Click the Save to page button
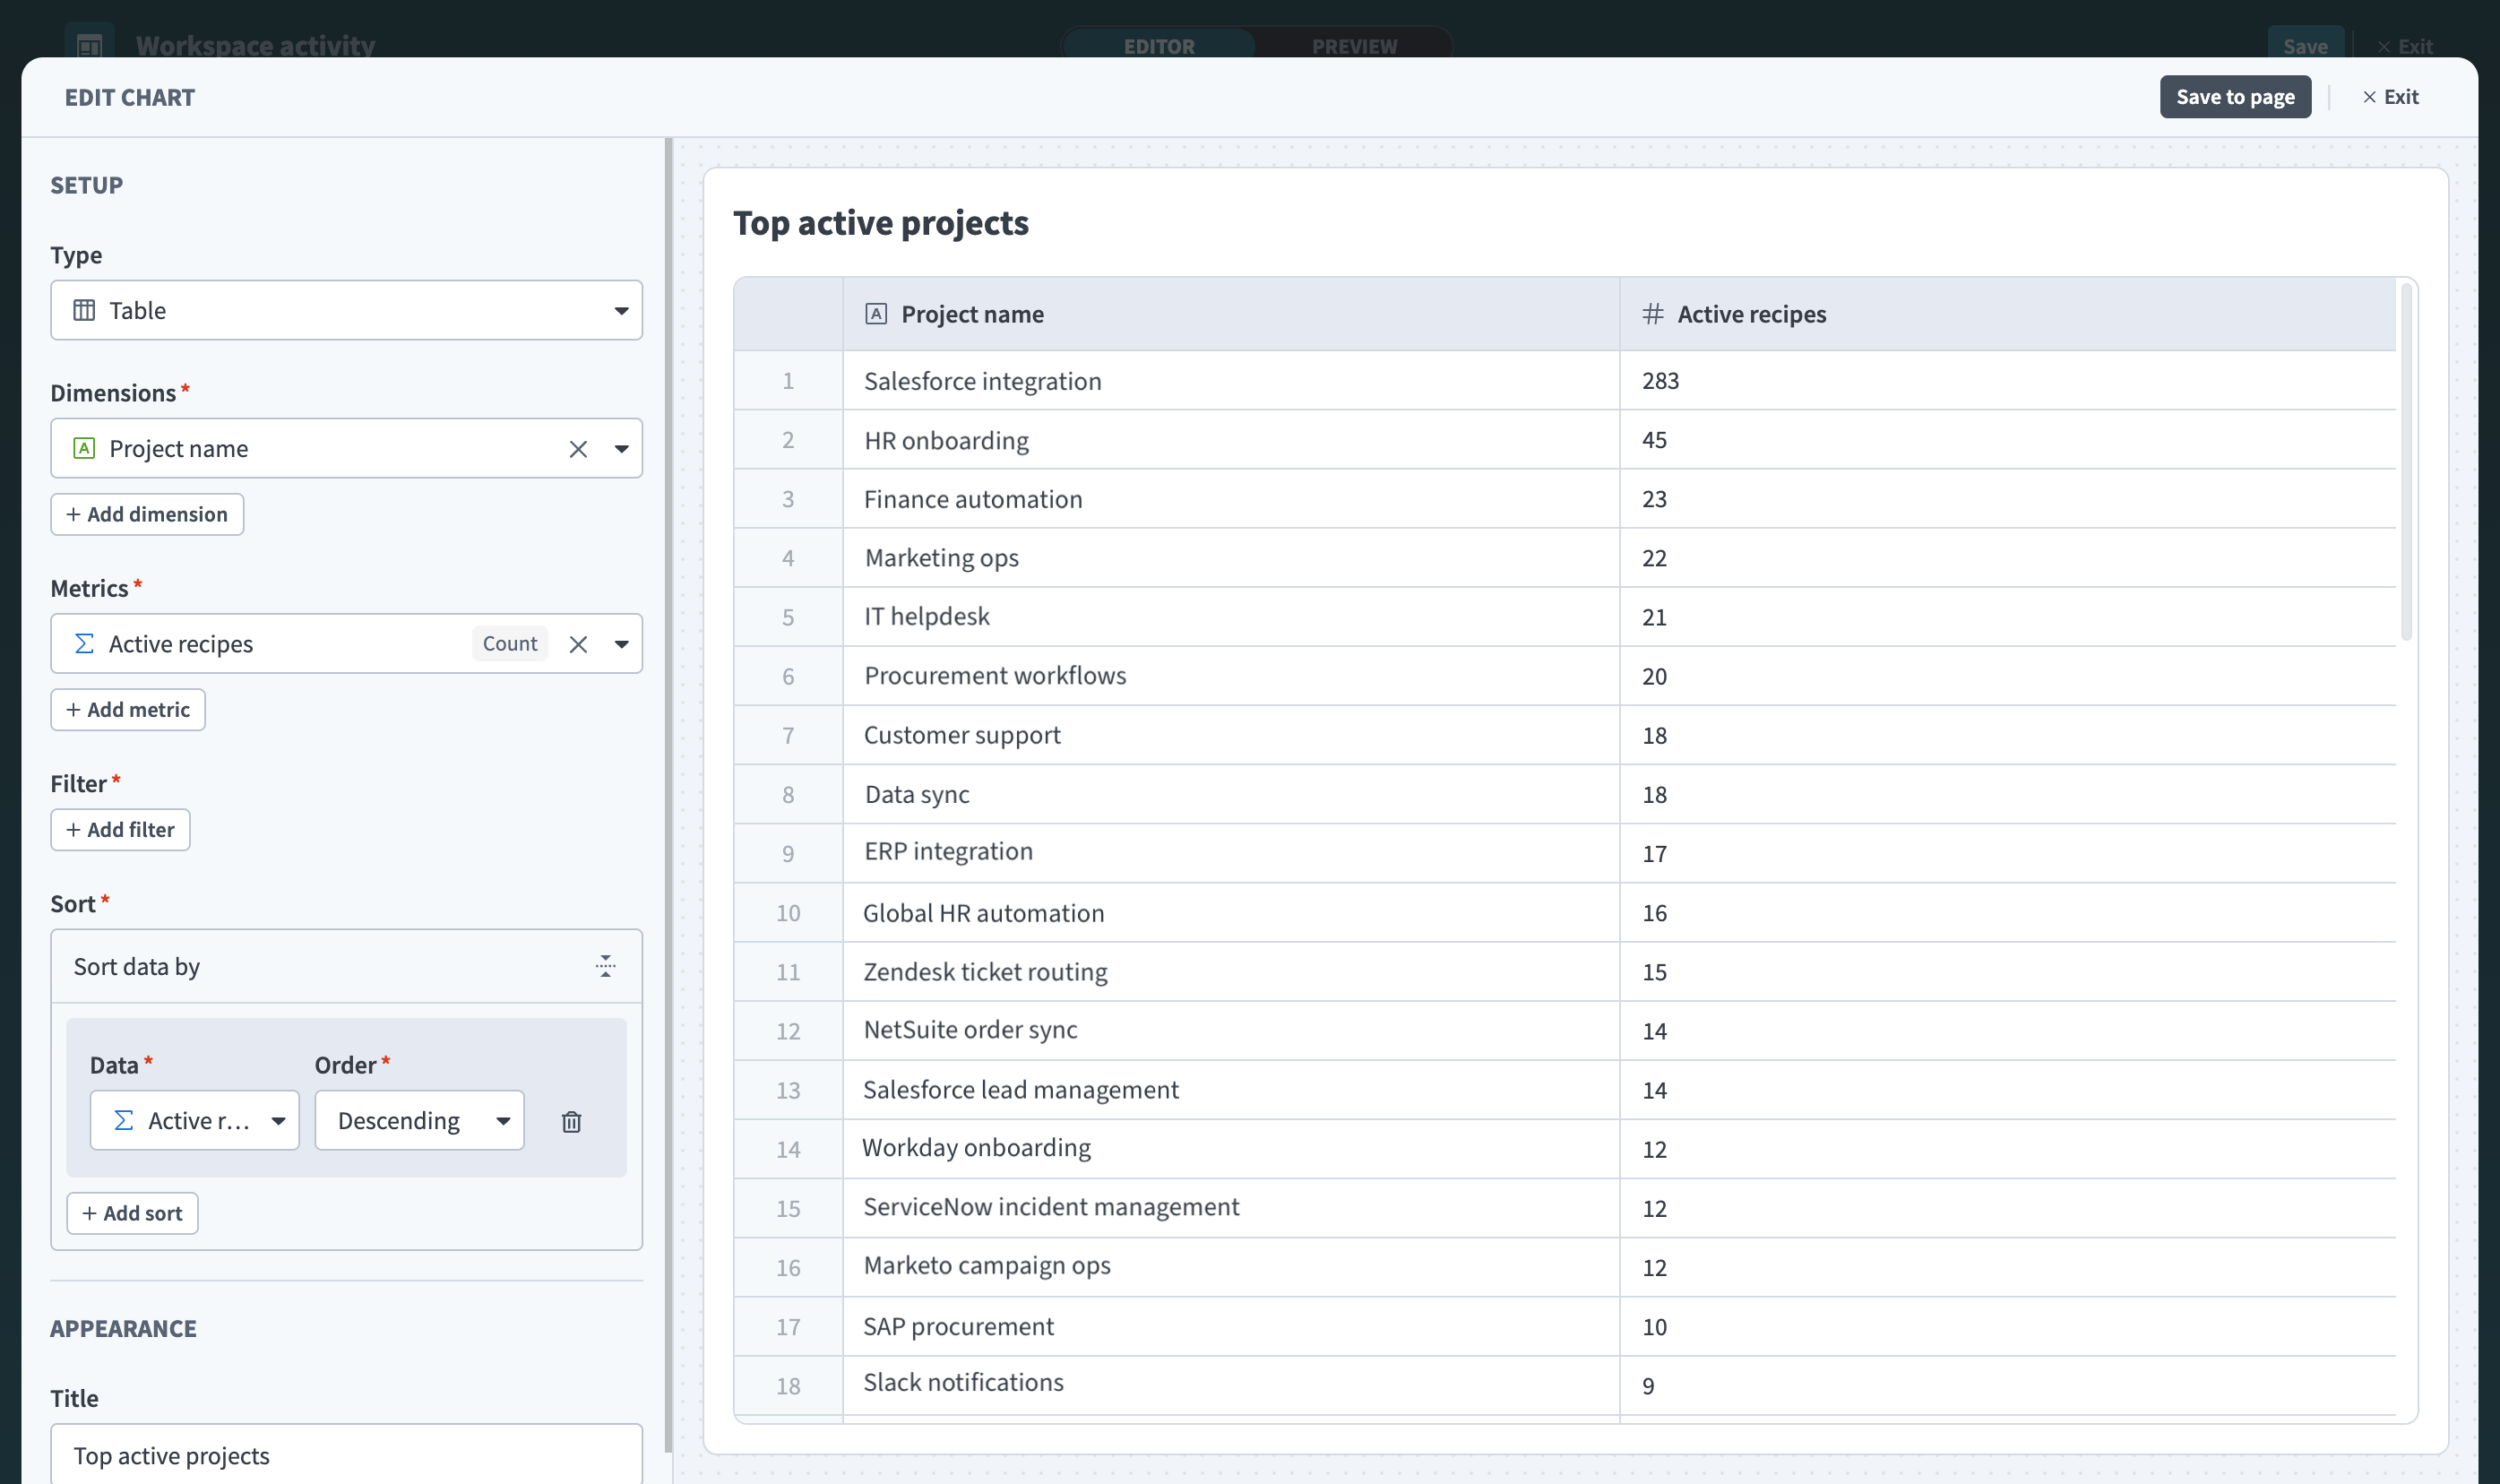 pos(2236,96)
